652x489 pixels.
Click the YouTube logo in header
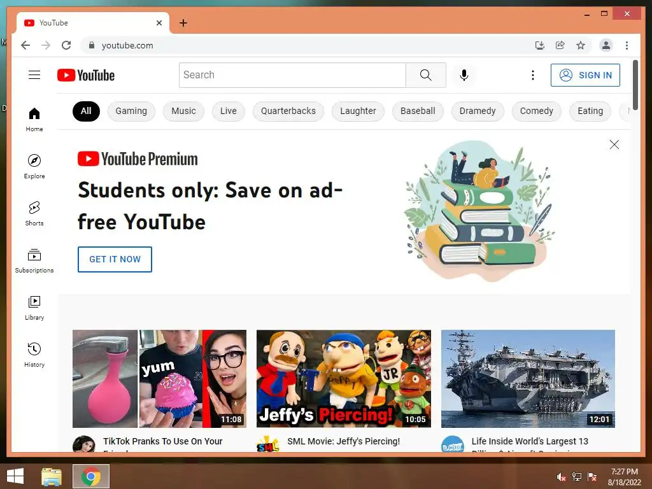pos(86,75)
